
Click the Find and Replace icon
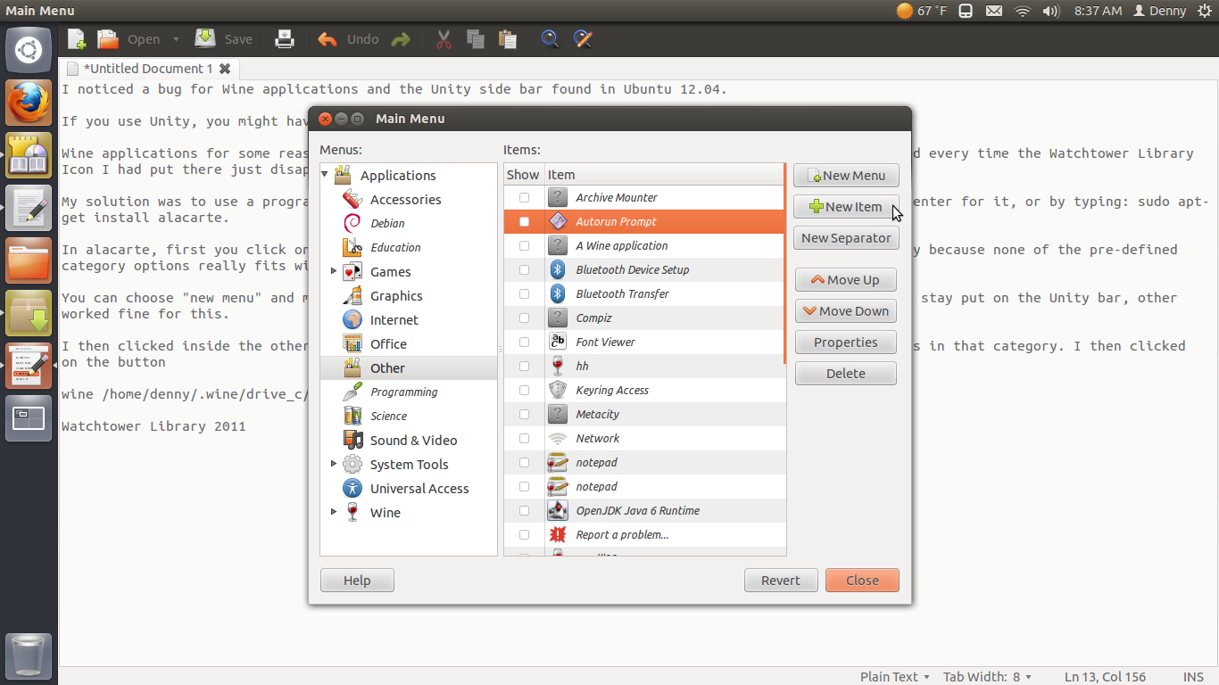tap(583, 39)
